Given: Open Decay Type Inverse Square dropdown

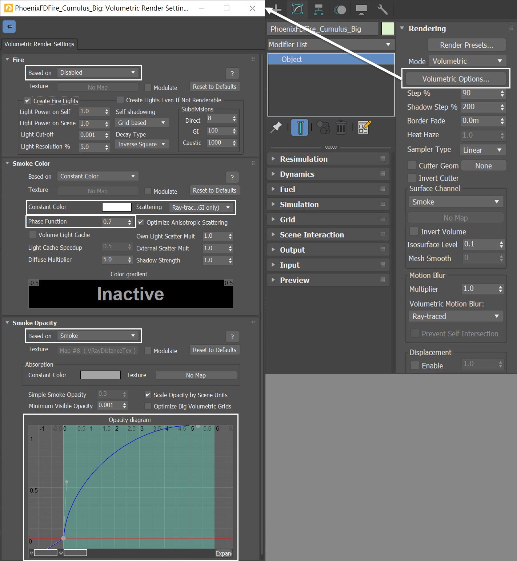Looking at the screenshot, I should coord(142,144).
